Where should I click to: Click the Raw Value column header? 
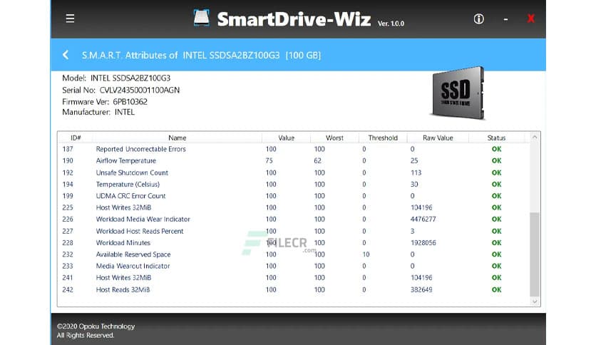[438, 138]
